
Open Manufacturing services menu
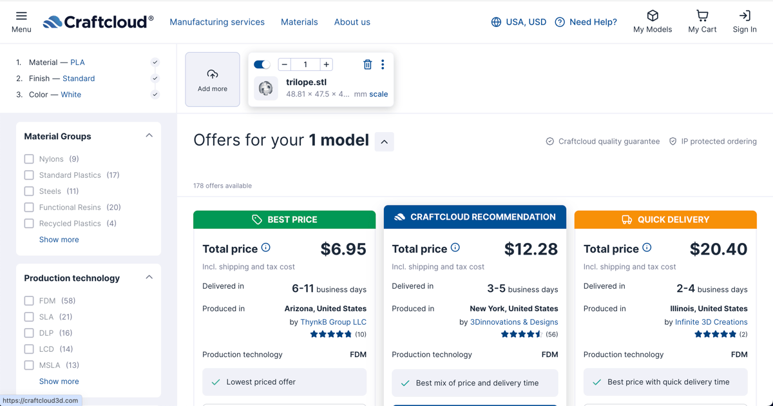(x=217, y=22)
